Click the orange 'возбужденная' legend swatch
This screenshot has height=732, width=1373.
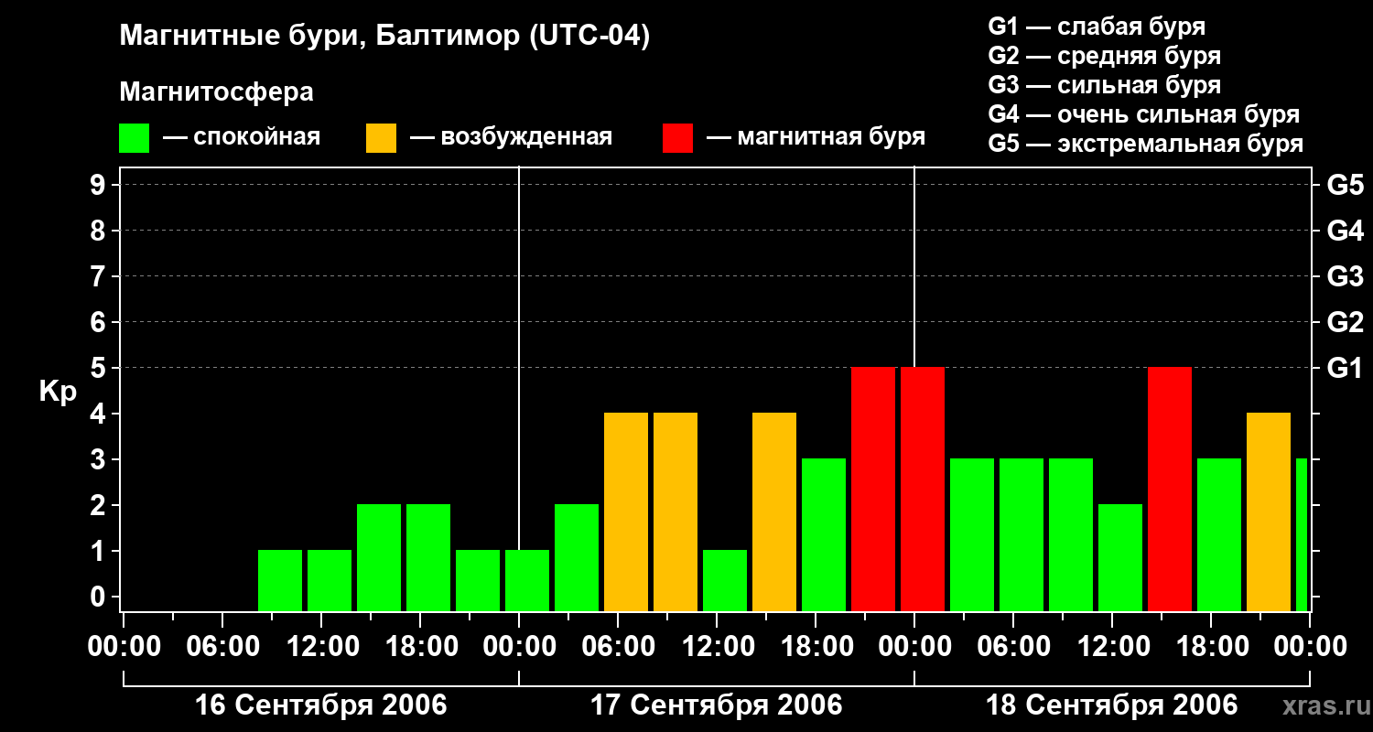(x=381, y=138)
